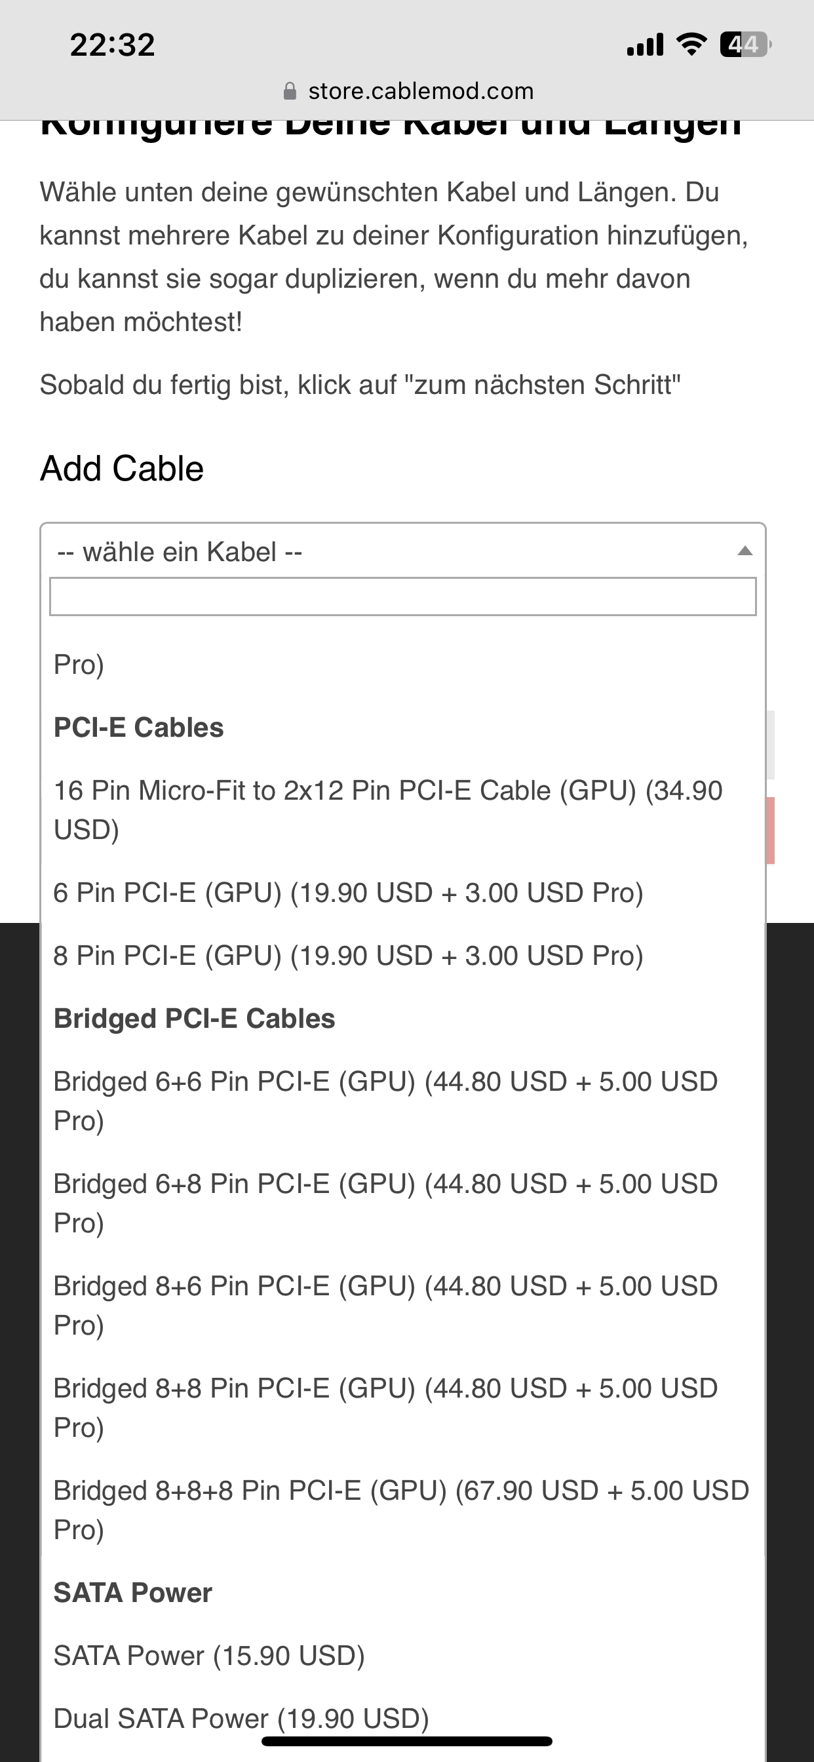Tap the Wi-Fi status icon
814x1762 pixels.
[x=691, y=45]
